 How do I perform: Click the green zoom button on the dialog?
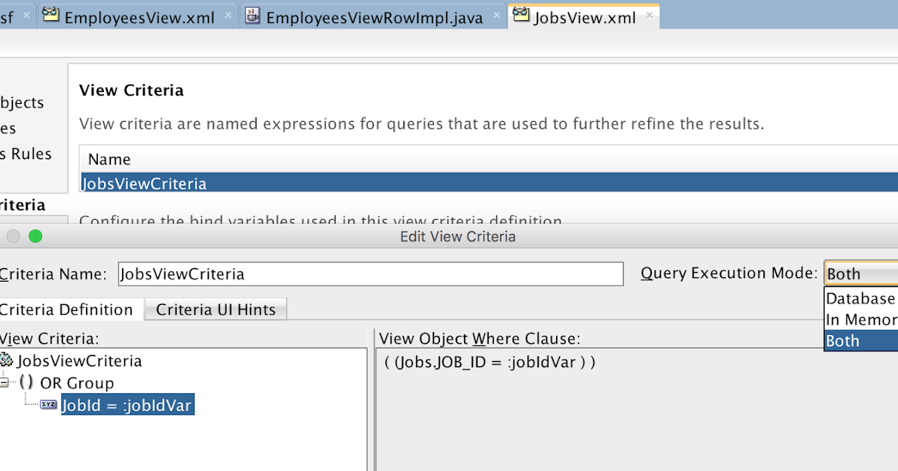34,236
